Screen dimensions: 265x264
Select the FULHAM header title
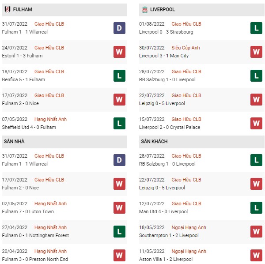click(x=23, y=9)
